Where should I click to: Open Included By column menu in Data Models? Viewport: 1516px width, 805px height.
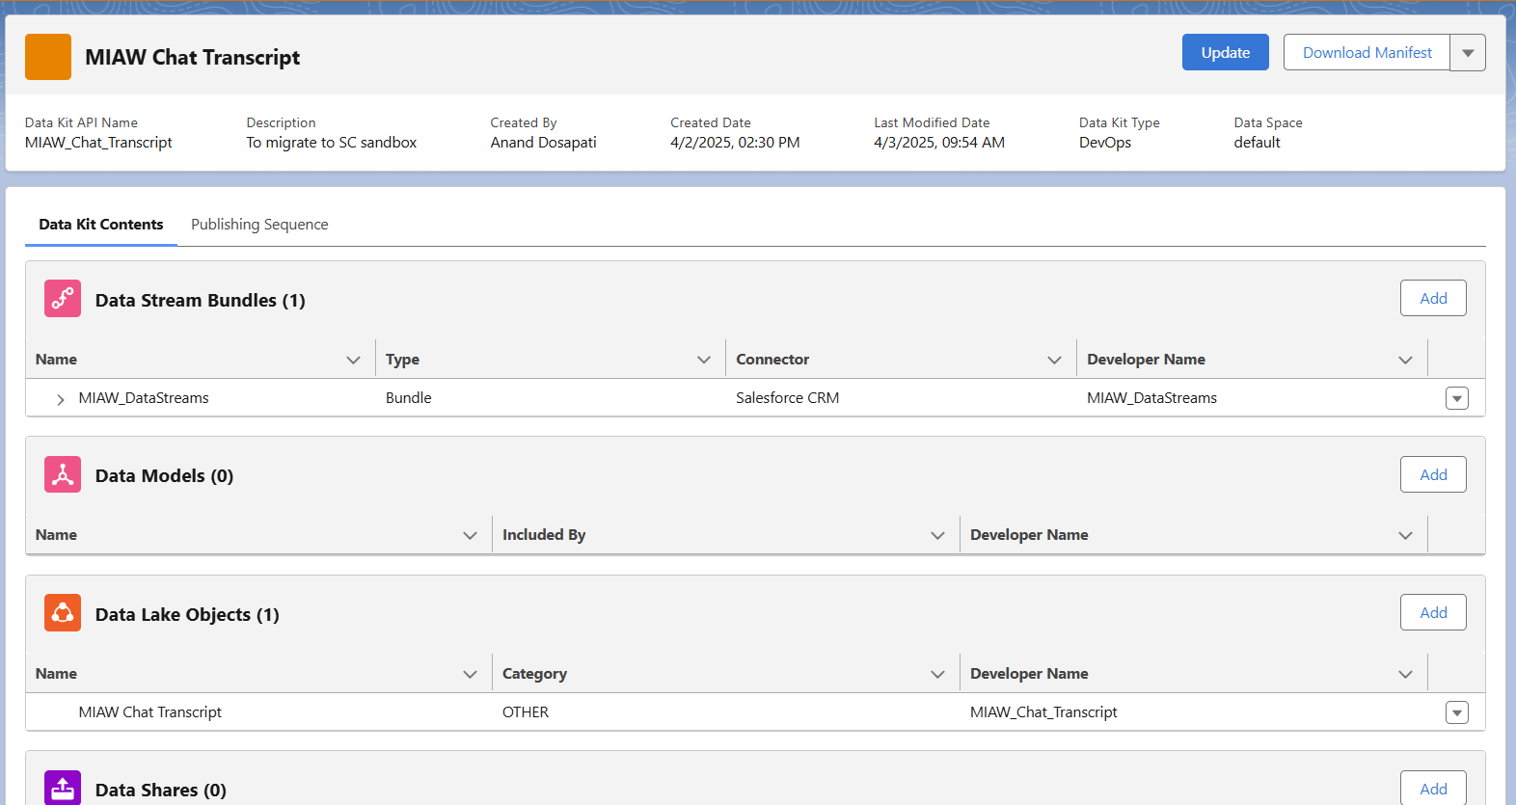[x=936, y=535]
